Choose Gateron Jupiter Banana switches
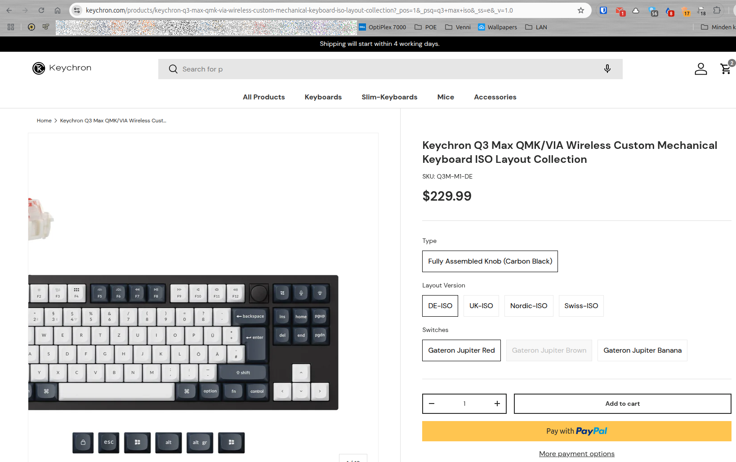This screenshot has height=462, width=736. (642, 350)
